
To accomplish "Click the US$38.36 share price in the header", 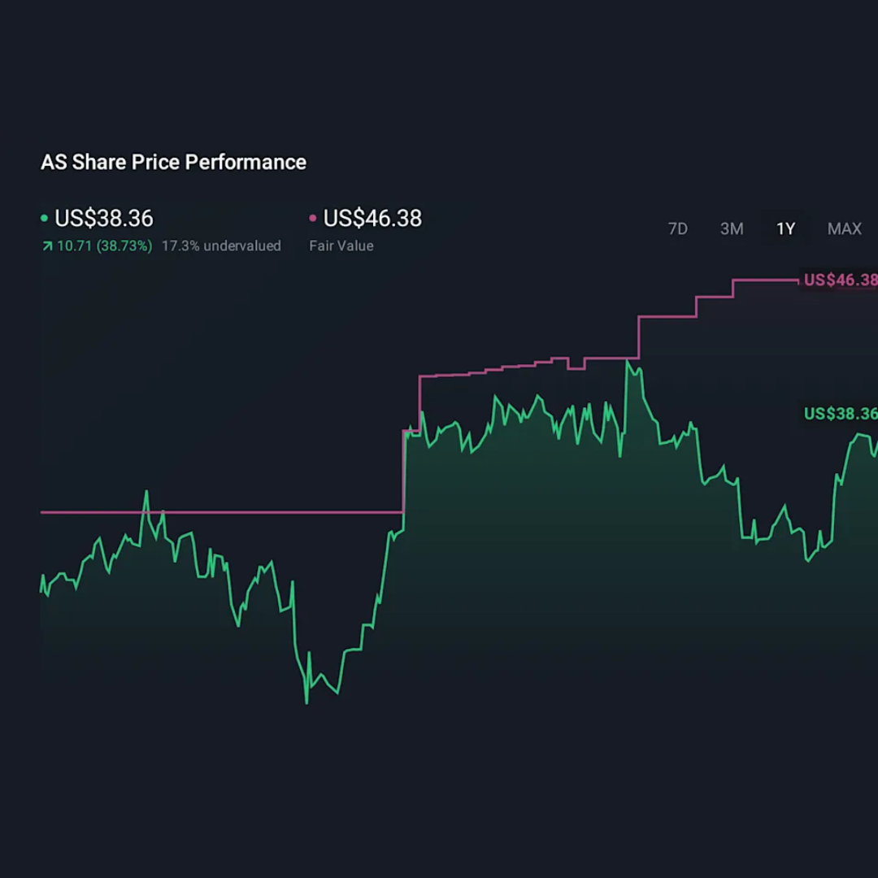I will pyautogui.click(x=104, y=219).
